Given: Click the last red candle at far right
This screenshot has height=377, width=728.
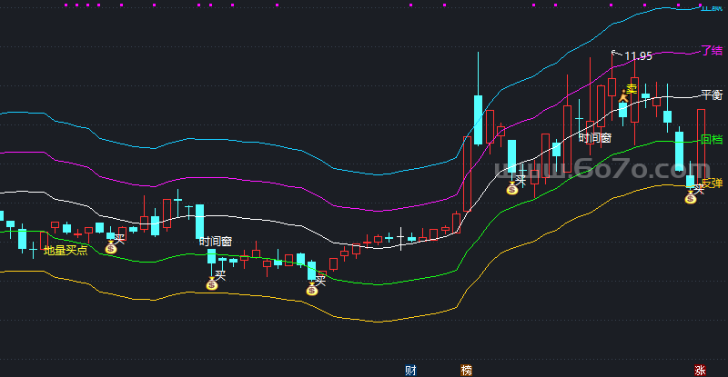Looking at the screenshot, I should pos(702,136).
